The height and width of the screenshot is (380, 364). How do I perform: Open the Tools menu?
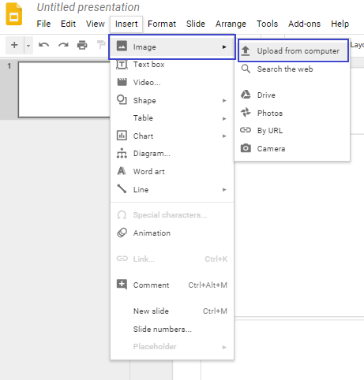(x=267, y=24)
